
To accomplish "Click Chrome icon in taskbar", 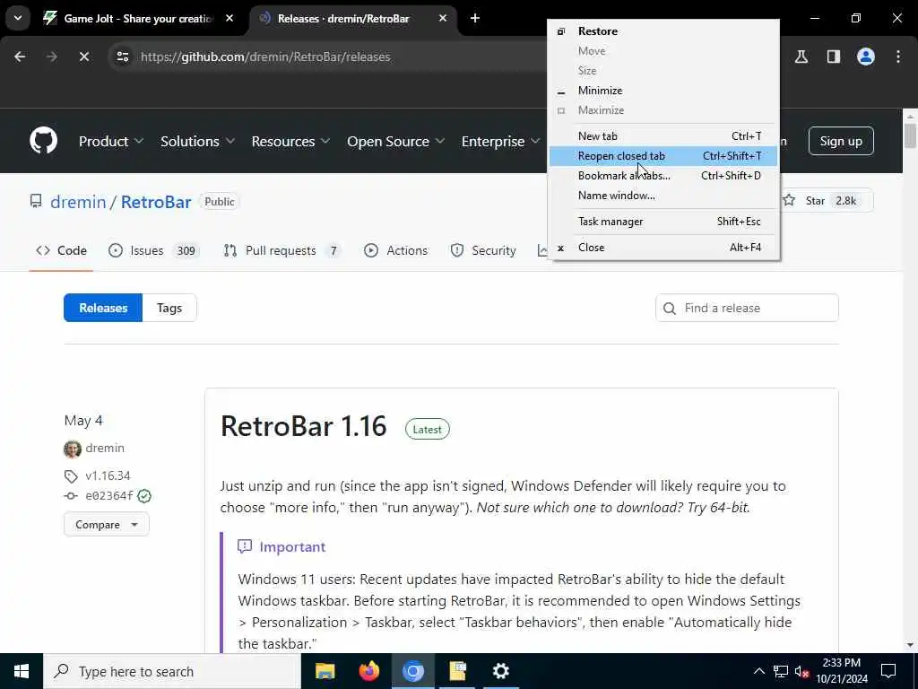I will pos(412,671).
